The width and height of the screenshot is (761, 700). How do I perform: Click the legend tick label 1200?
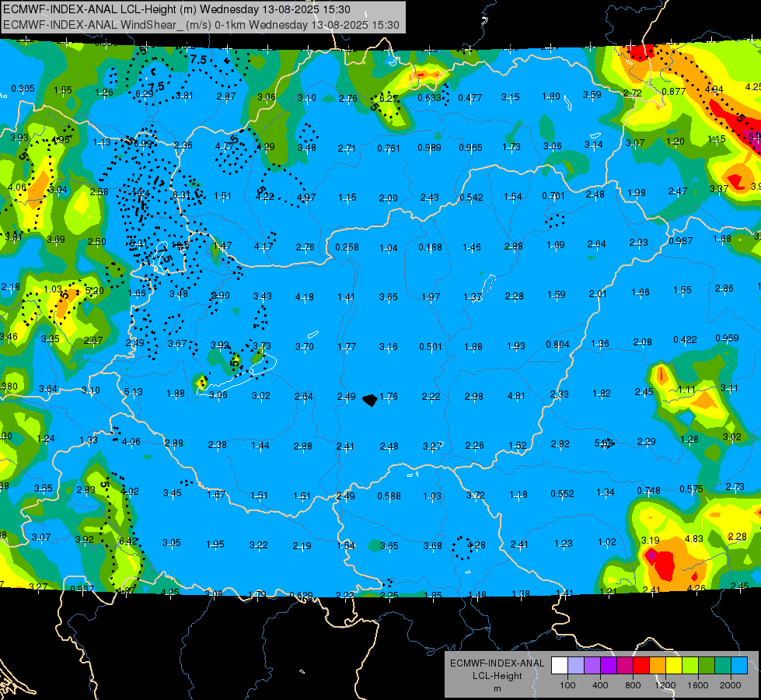(x=665, y=685)
